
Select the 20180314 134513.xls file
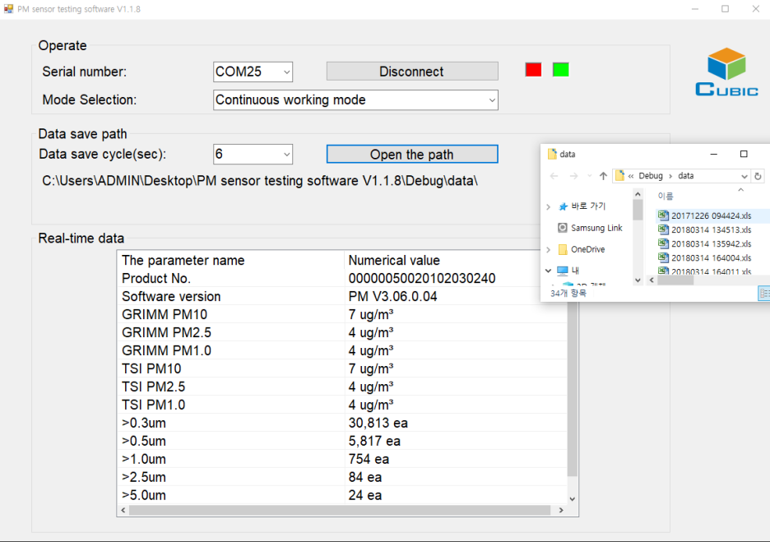[711, 229]
